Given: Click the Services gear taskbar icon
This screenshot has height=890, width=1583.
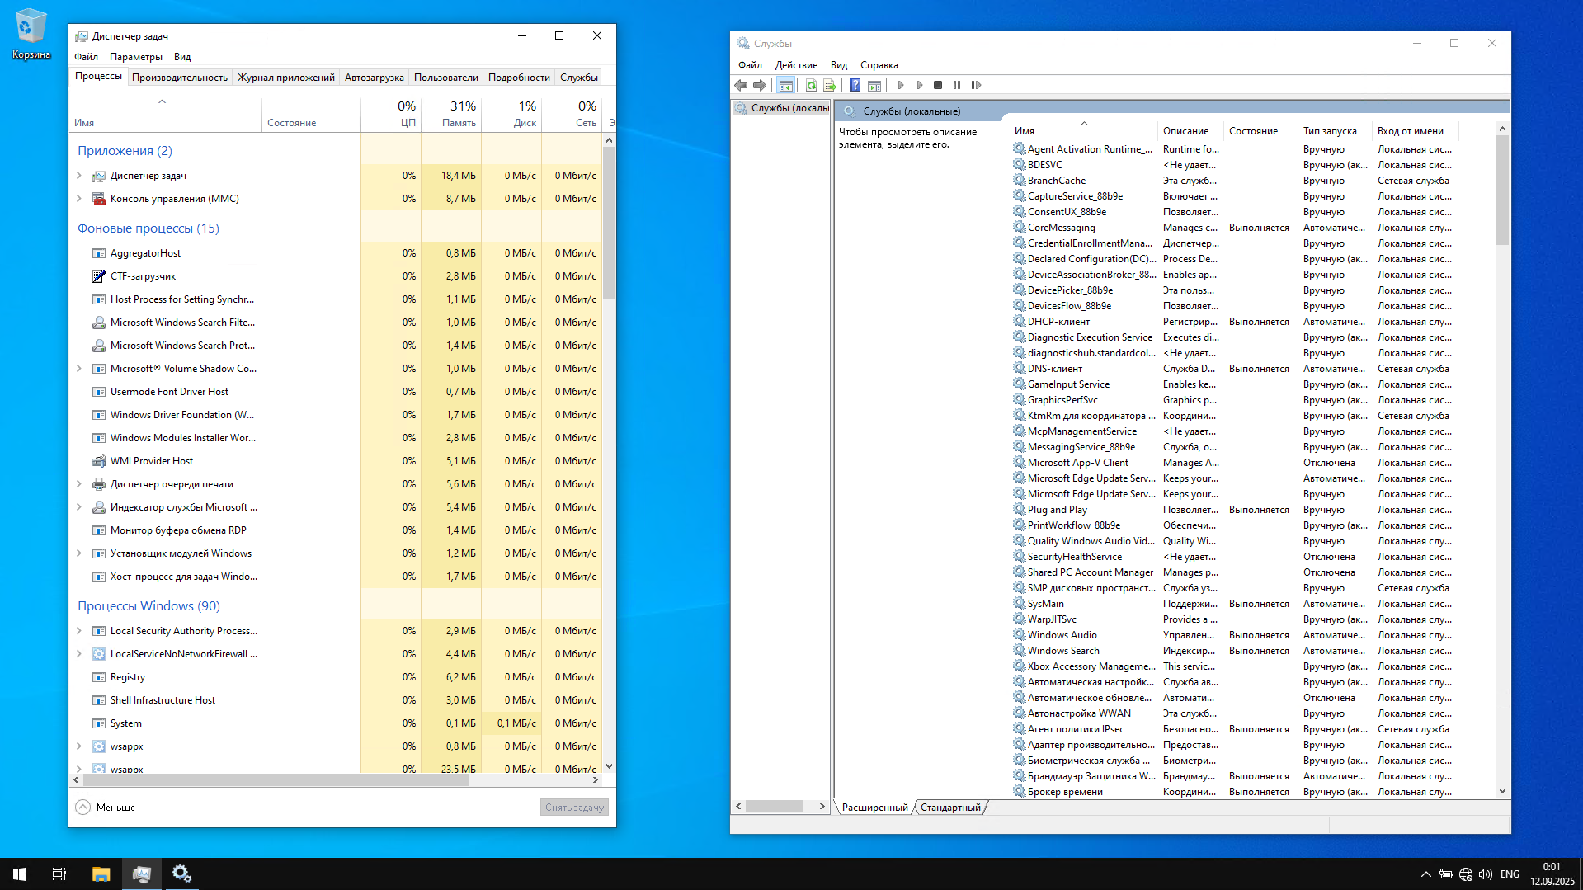Looking at the screenshot, I should click(181, 874).
